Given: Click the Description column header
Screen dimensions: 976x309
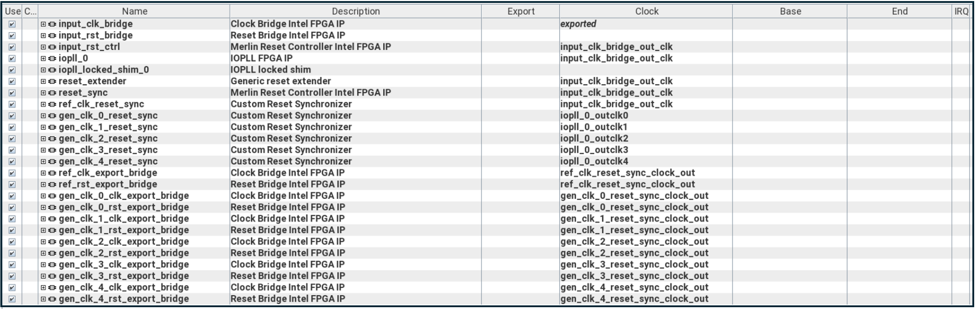Looking at the screenshot, I should click(355, 11).
